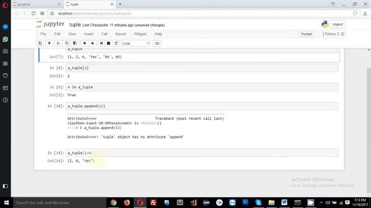Open the Insert menu
Screen dimensions: 371x208
[89, 34]
